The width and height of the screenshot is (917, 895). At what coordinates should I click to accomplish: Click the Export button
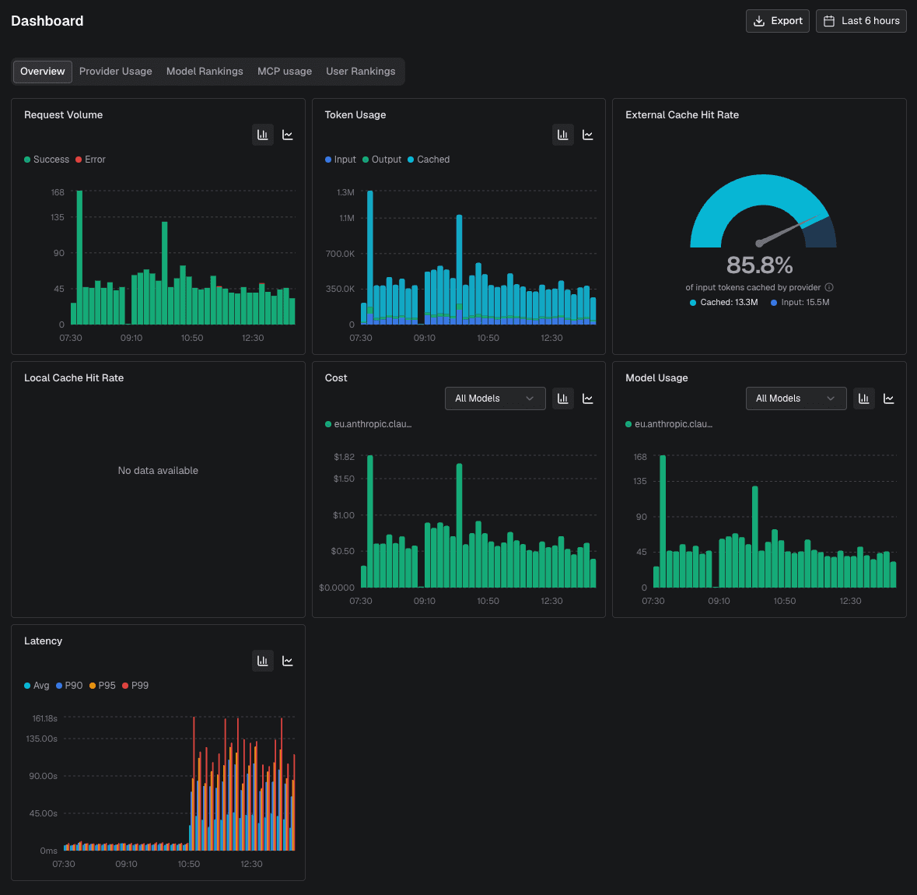(777, 21)
